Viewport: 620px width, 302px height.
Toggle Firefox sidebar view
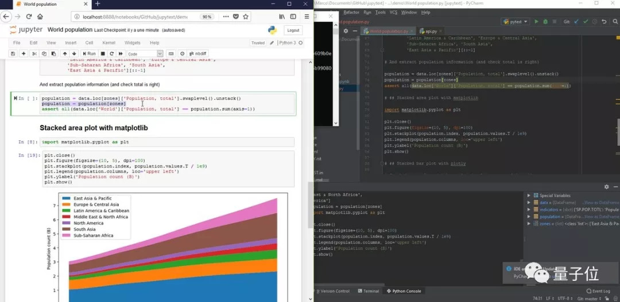293,17
